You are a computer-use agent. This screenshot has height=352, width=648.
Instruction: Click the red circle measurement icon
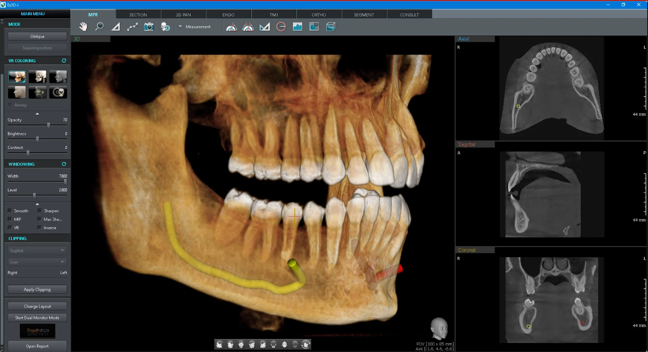[x=281, y=27]
